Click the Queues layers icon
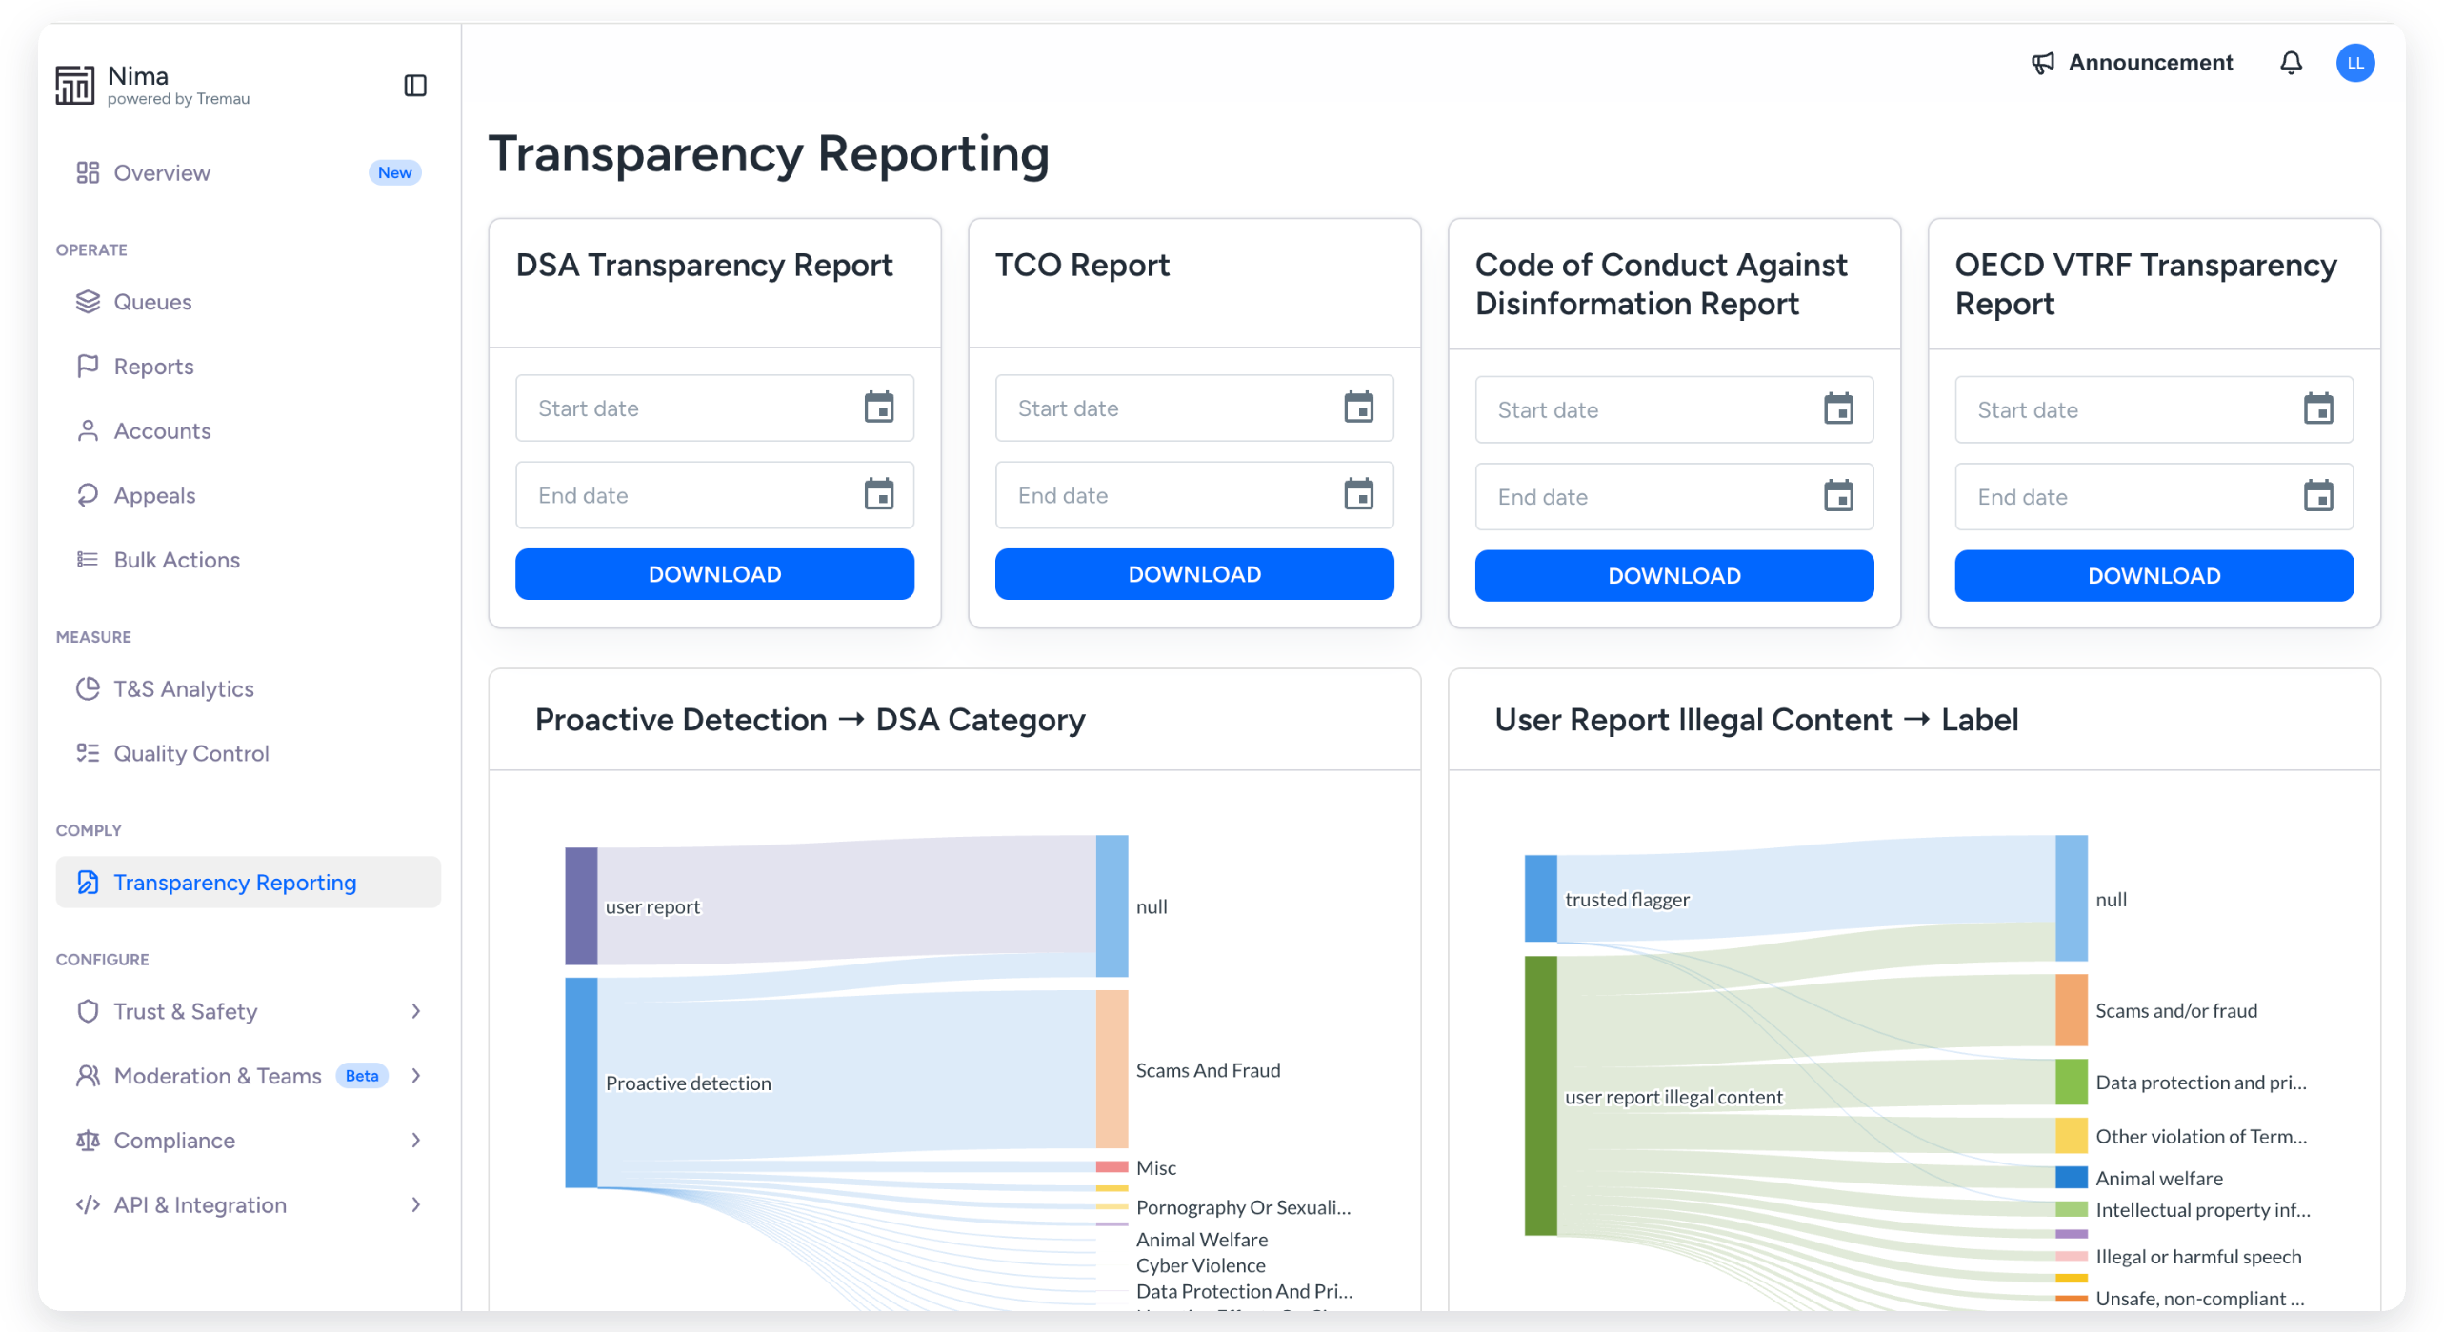Viewport: 2444px width, 1332px height. click(88, 302)
